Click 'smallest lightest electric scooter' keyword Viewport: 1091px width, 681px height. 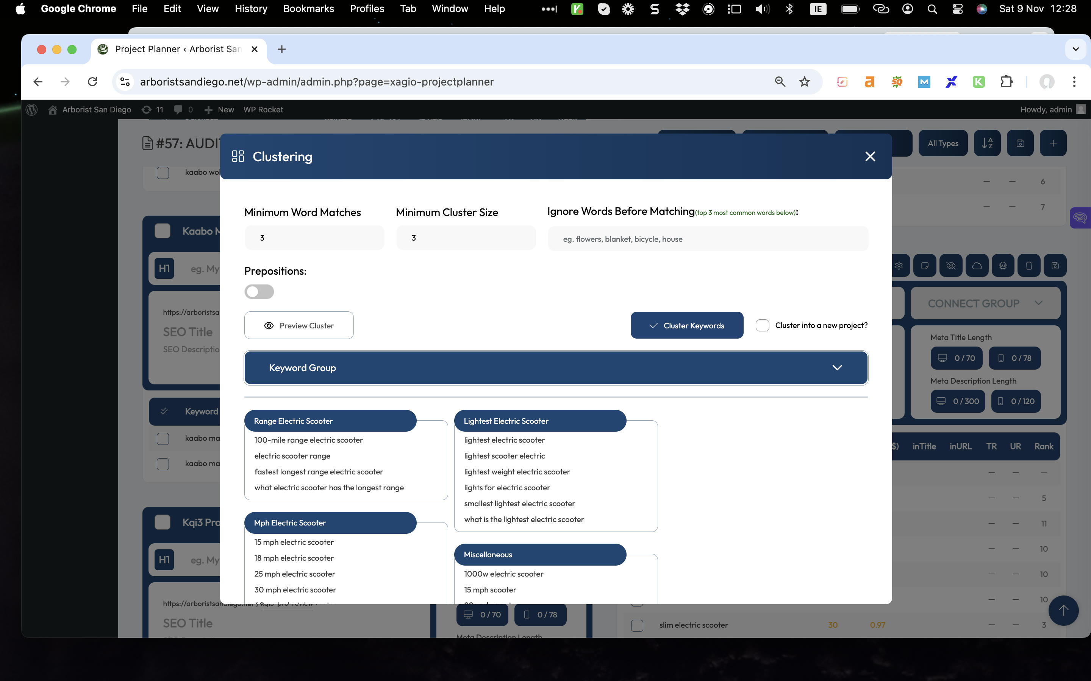click(x=519, y=504)
